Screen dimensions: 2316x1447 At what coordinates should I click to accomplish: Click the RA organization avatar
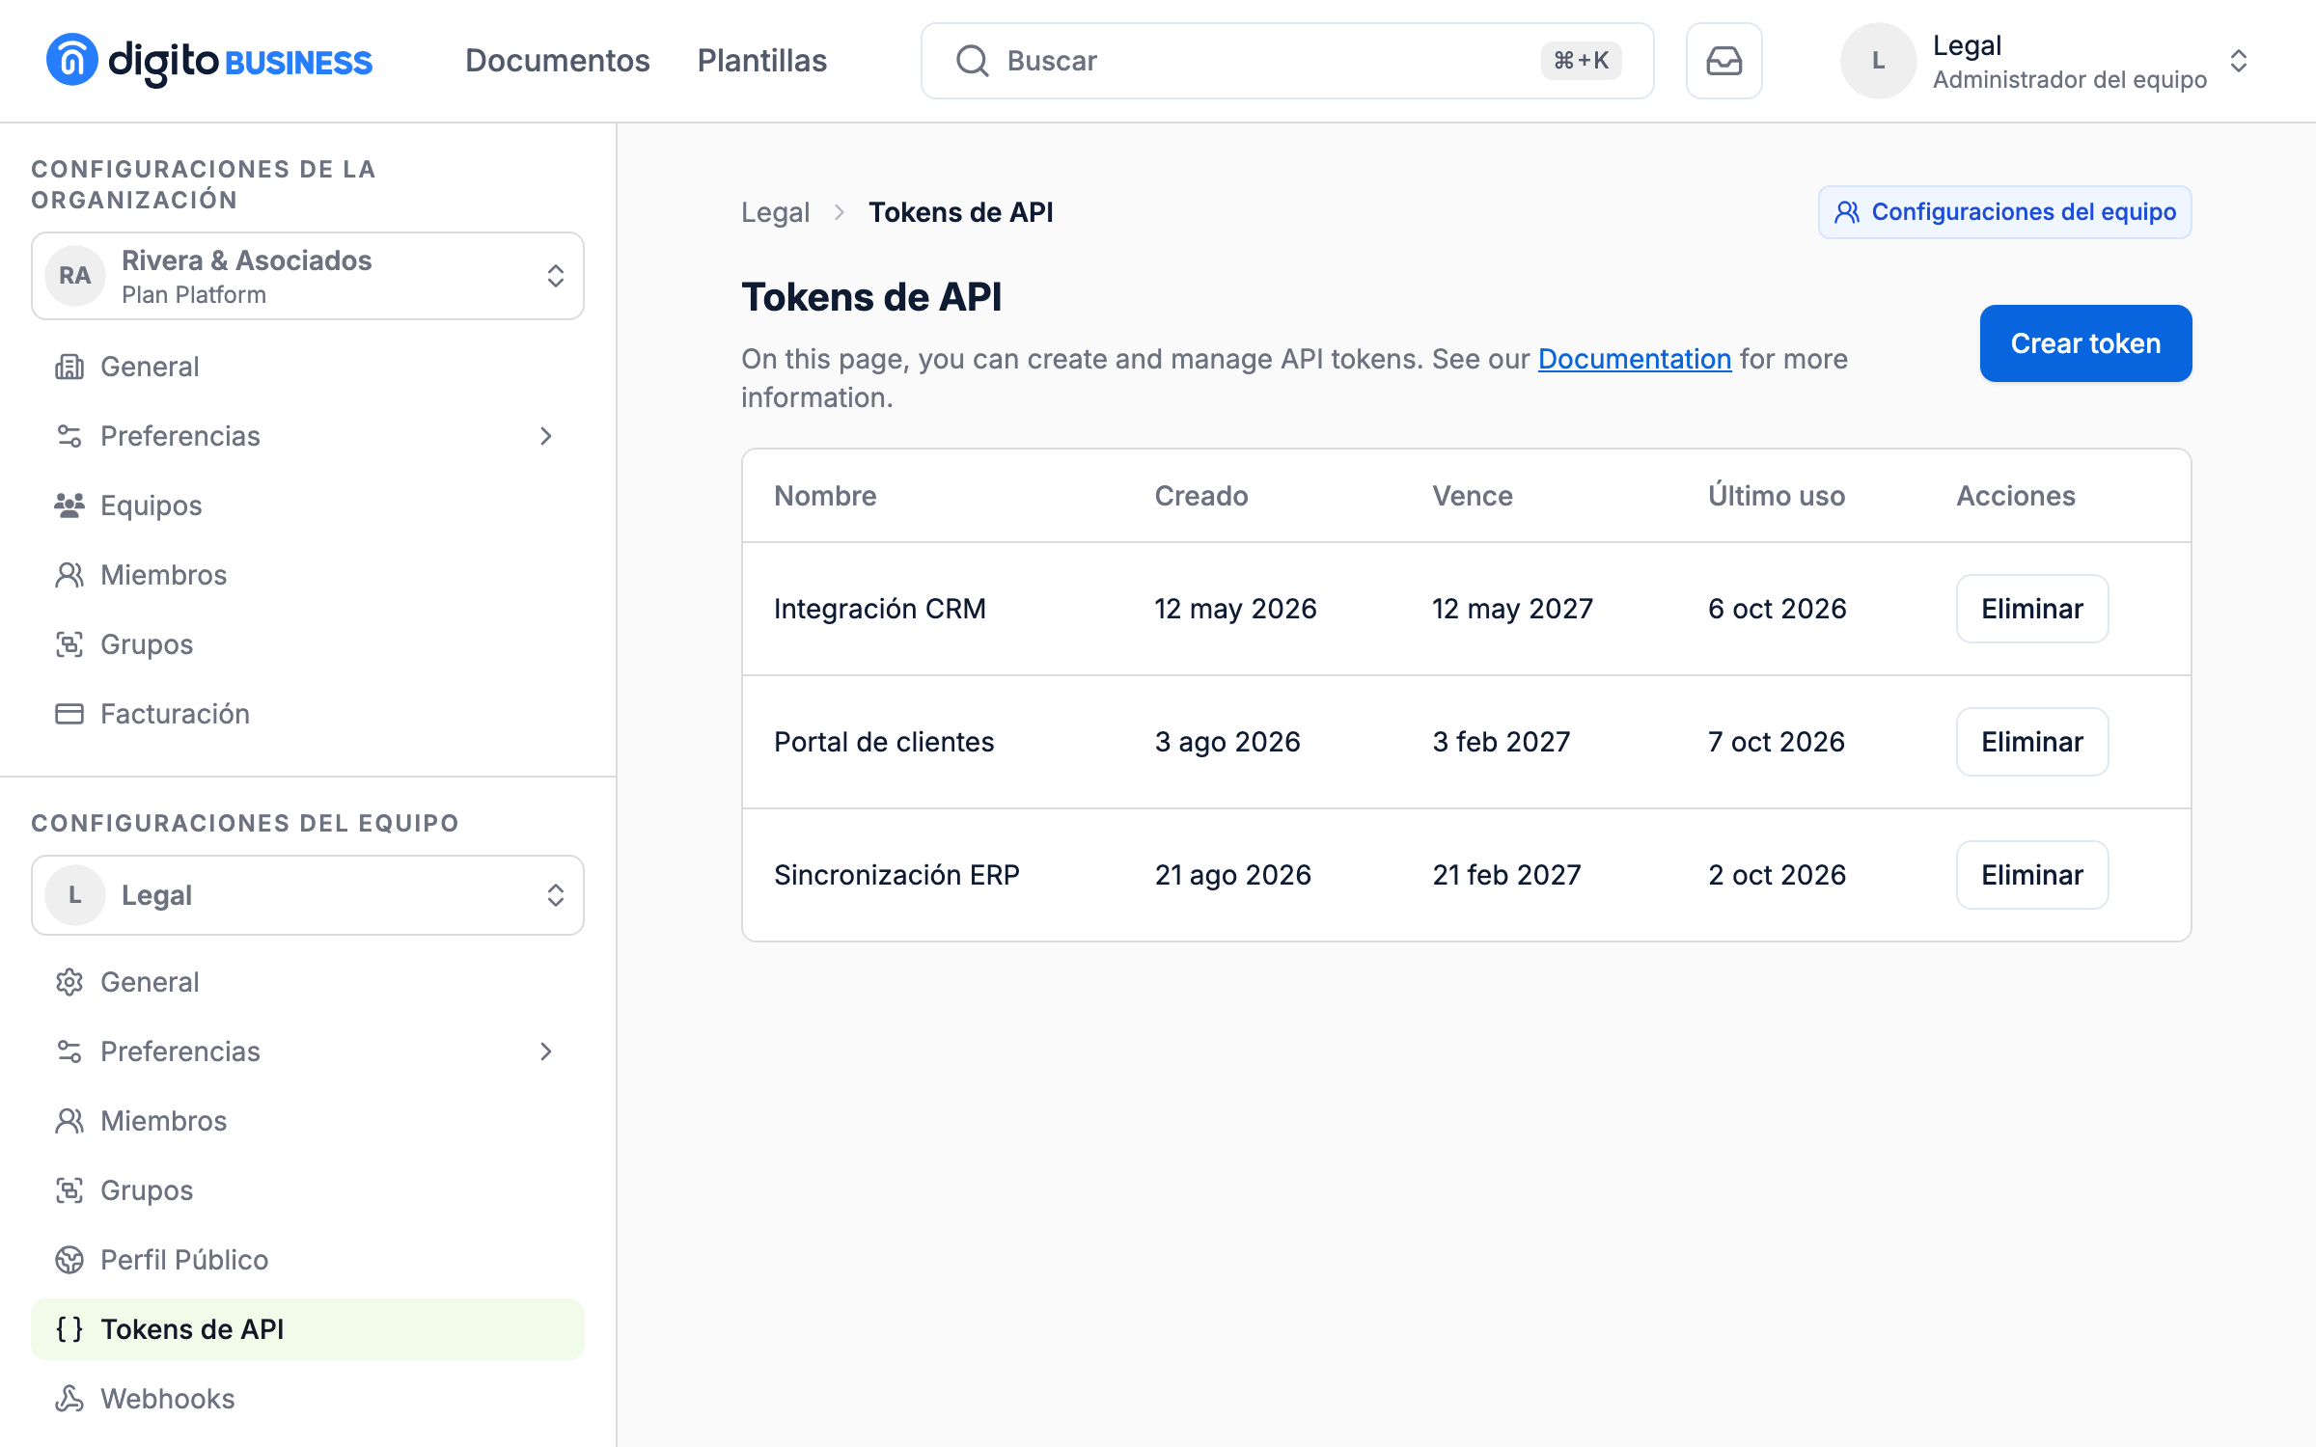coord(75,276)
